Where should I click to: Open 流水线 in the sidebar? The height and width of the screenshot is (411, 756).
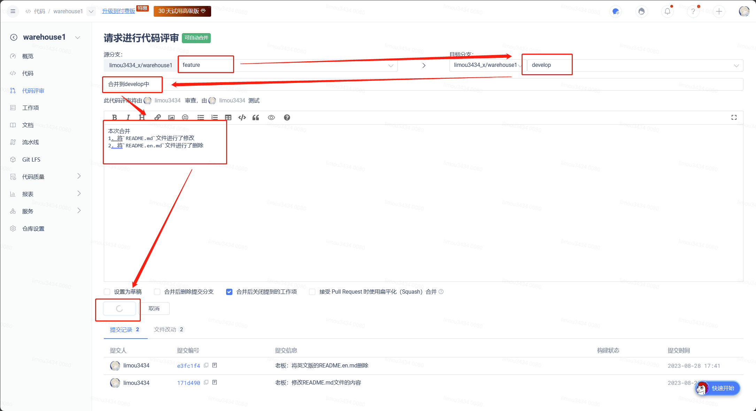click(31, 142)
